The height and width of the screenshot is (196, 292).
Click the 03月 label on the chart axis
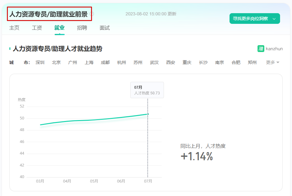pyautogui.click(x=40, y=181)
